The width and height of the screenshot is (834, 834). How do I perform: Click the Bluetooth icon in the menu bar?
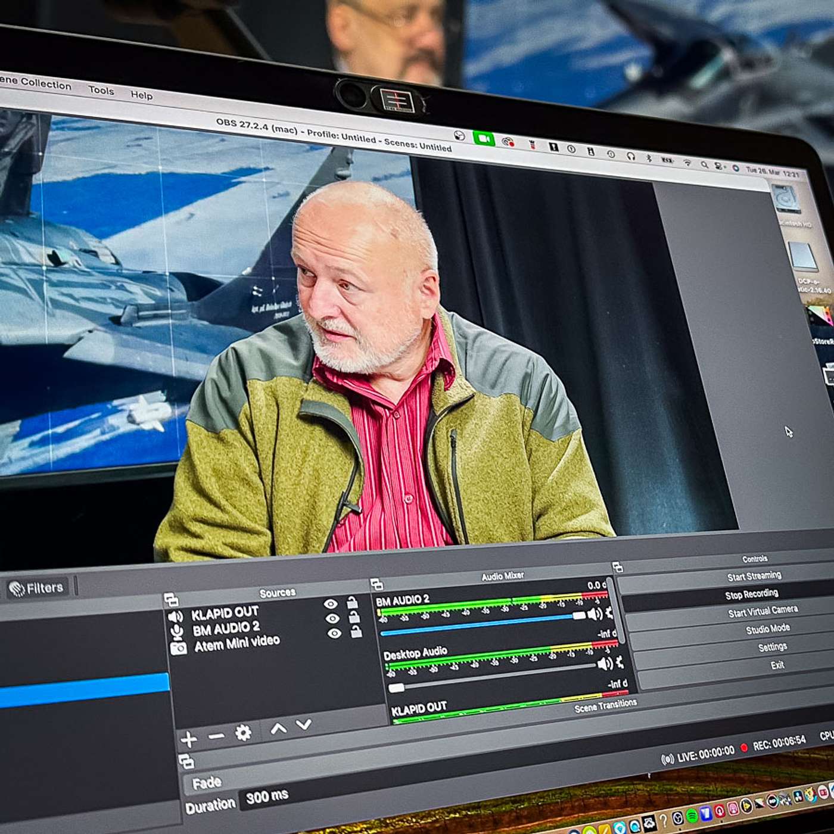649,158
